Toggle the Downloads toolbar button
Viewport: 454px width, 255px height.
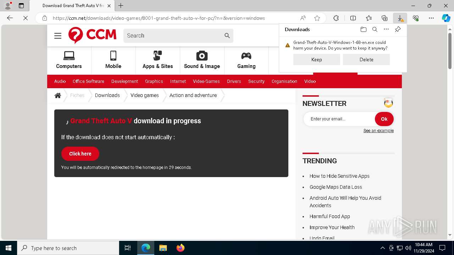point(400,18)
